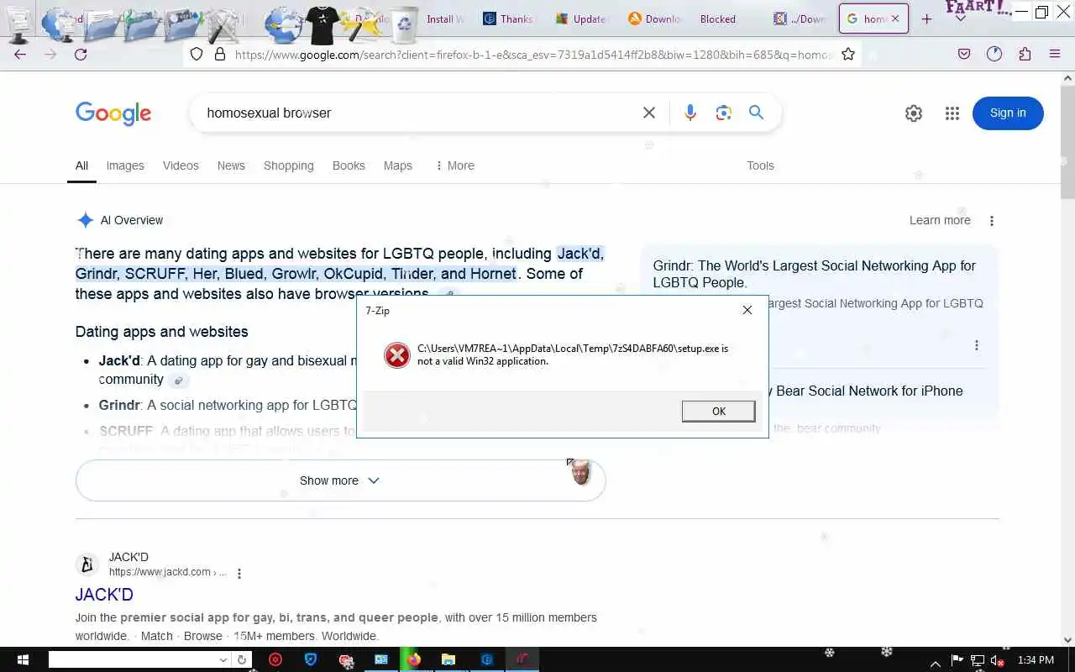Image resolution: width=1075 pixels, height=672 pixels.
Task: Go back to the previous page
Action: [20, 54]
